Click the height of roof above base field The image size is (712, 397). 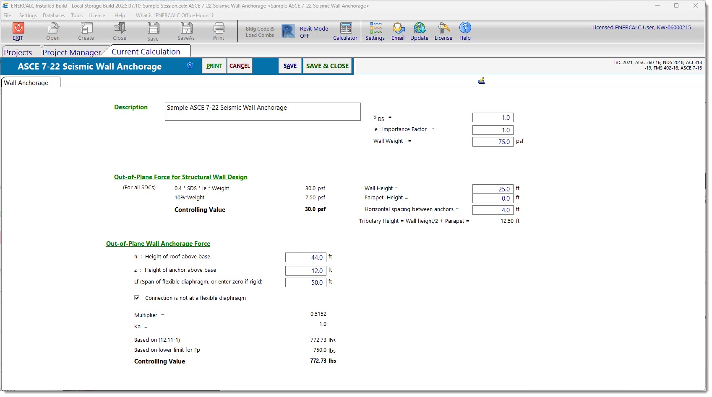(x=305, y=257)
